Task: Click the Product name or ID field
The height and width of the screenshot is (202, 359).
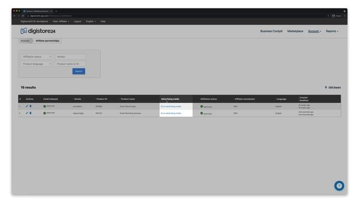Action: click(x=70, y=64)
